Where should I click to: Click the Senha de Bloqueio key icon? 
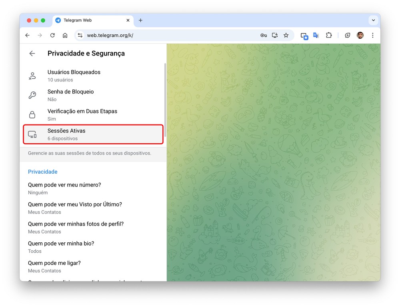coord(32,95)
